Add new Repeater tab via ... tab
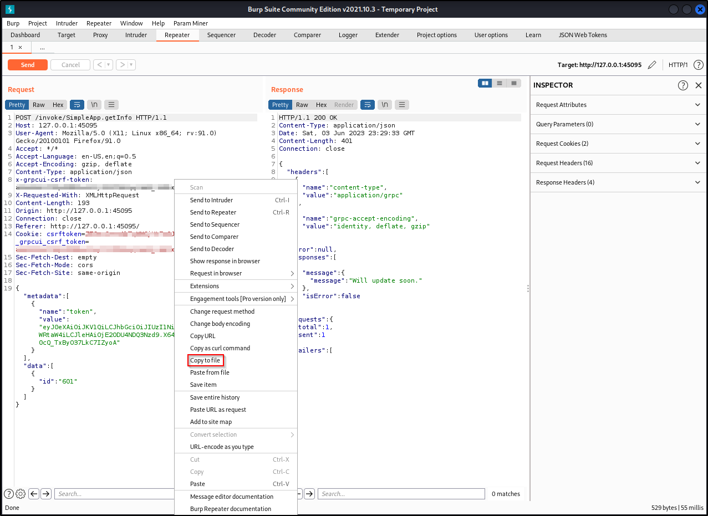 [x=42, y=48]
